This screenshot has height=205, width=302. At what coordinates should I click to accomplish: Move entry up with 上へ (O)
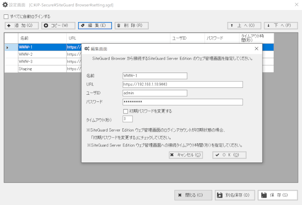pyautogui.click(x=244, y=26)
